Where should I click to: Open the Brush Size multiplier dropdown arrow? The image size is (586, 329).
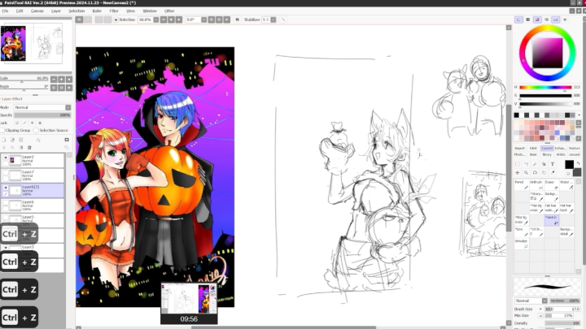pyautogui.click(x=540, y=309)
